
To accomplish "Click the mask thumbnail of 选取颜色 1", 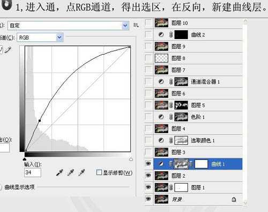I will point(181,141).
